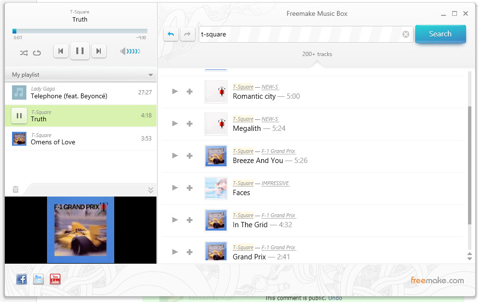Pause Truth from the playlist row
The width and height of the screenshot is (480, 302).
click(x=19, y=116)
